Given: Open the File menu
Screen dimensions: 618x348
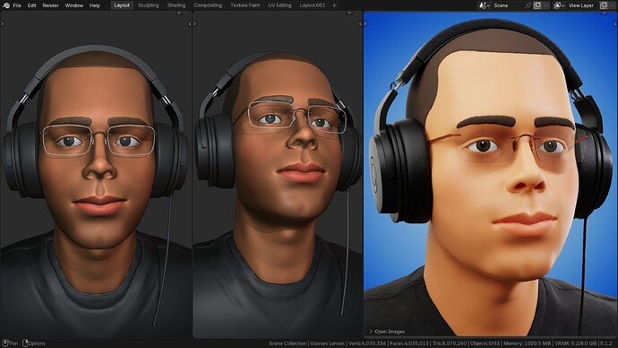Looking at the screenshot, I should coord(17,5).
